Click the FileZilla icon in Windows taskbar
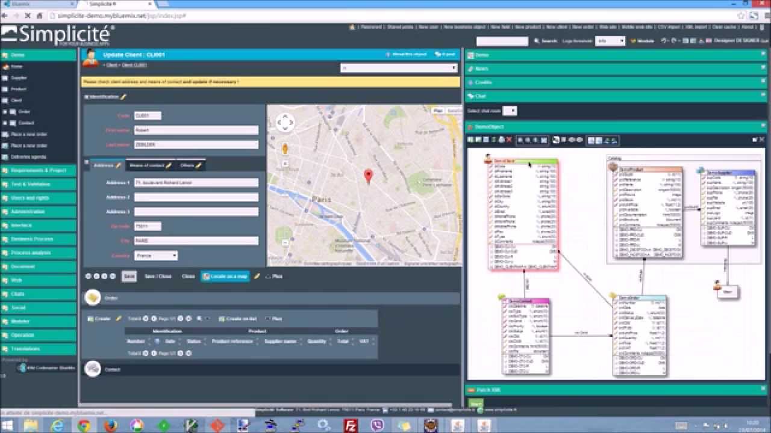771x433 pixels. click(x=351, y=425)
